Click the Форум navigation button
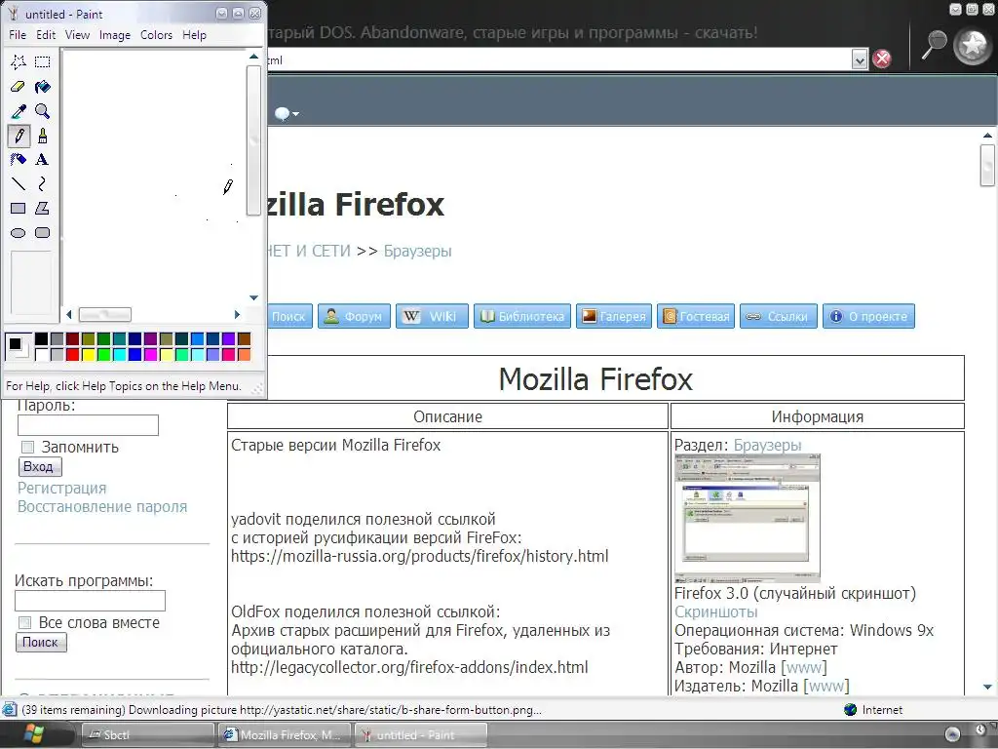Viewport: 998px width, 749px height. coord(354,316)
